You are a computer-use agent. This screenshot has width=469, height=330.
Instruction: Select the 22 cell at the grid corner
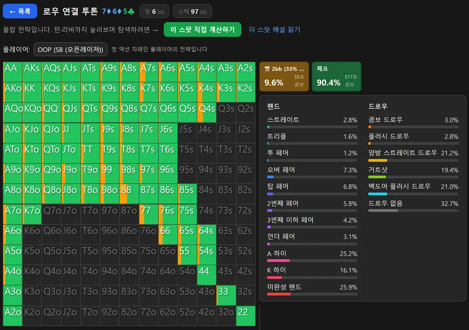(x=246, y=316)
